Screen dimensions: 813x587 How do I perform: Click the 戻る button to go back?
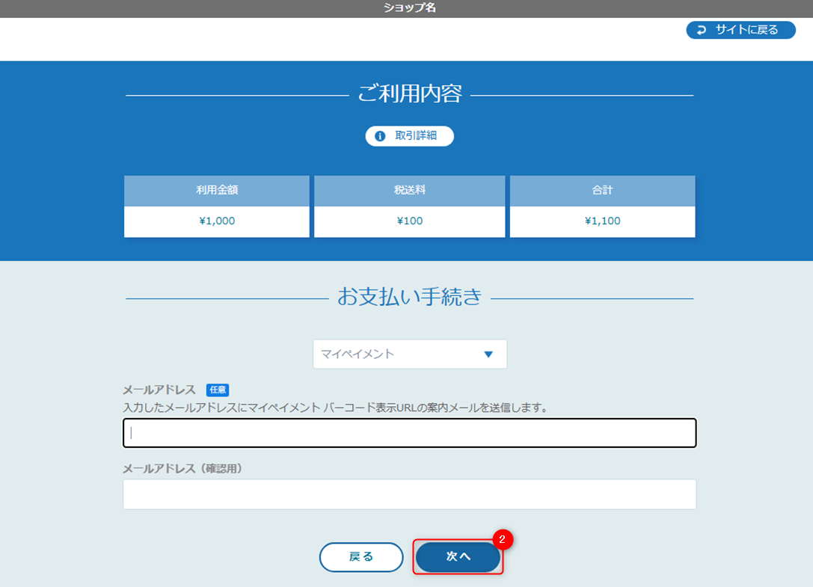point(361,557)
